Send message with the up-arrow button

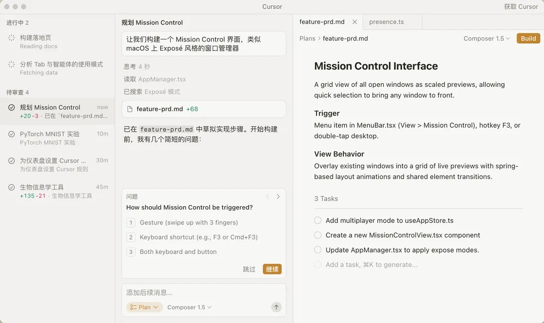pos(276,307)
